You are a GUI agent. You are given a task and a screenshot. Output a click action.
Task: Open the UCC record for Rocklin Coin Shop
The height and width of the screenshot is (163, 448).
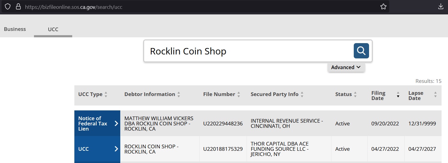point(97,149)
